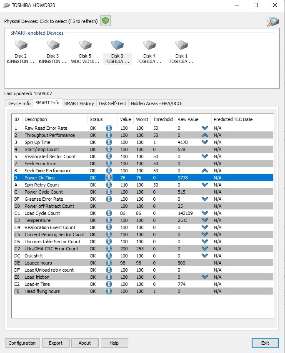The width and height of the screenshot is (285, 353).
Task: Click the Export button
Action: (x=55, y=343)
